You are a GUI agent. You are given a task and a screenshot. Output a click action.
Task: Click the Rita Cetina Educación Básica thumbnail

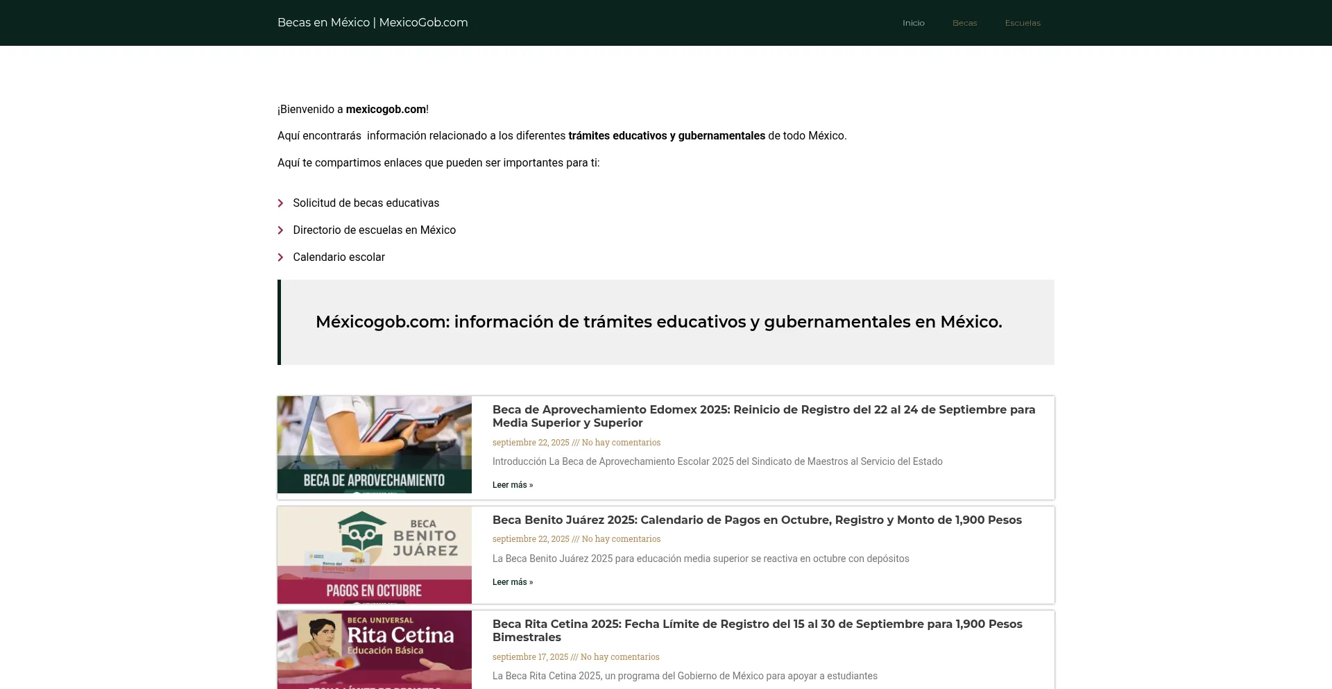(374, 649)
